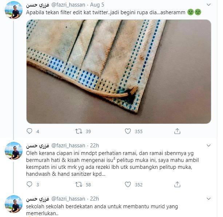
Task: Like the tweet with 355 likes
Action: click(128, 131)
